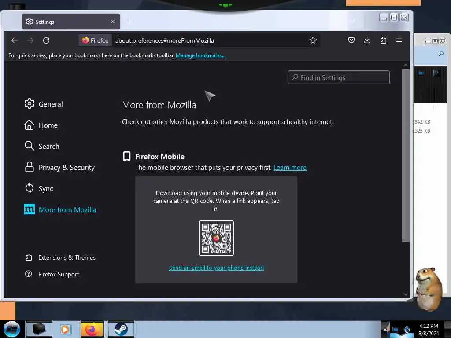Viewport: 451px width, 338px height.
Task: Open the Firefox hamburger application menu
Action: point(399,40)
